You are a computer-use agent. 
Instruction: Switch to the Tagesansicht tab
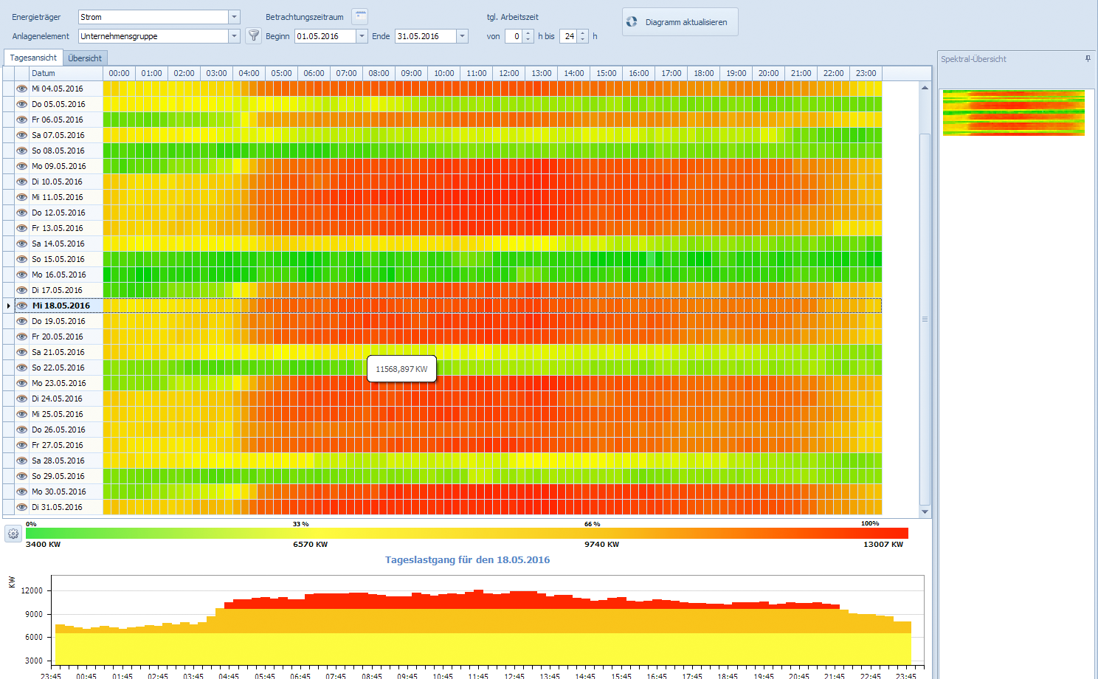click(x=33, y=58)
